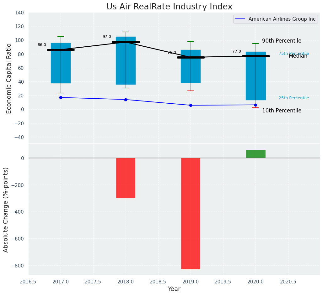Click the x-axis tick label '2017.0'
The image size is (323, 295).
(x=61, y=282)
